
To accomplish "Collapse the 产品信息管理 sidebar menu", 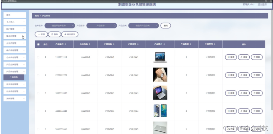I will [x=15, y=71].
